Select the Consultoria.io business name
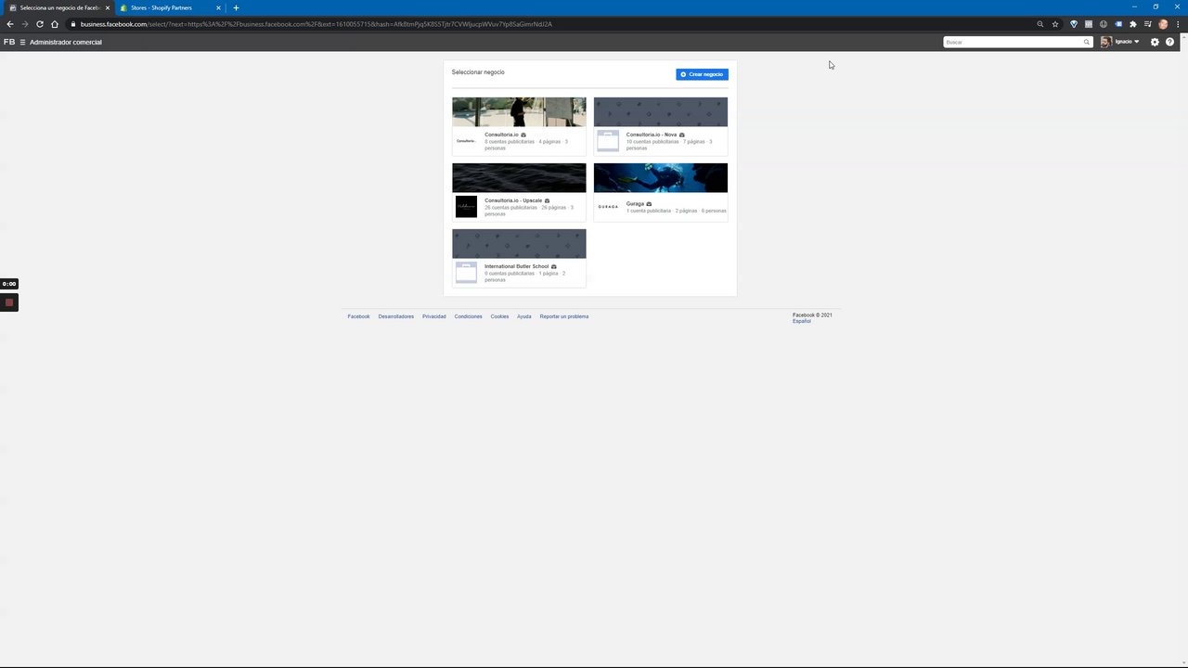The width and height of the screenshot is (1188, 668). [501, 135]
